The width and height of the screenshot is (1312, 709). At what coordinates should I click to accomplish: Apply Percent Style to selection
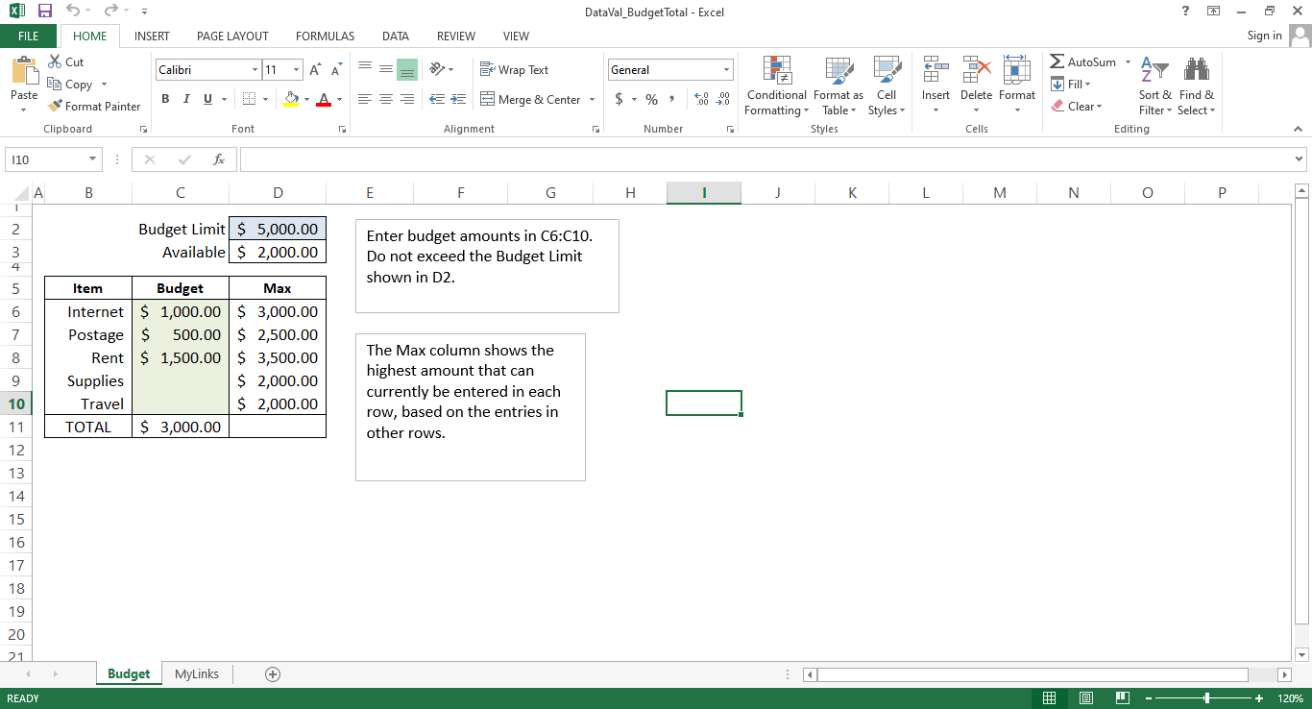pyautogui.click(x=651, y=99)
